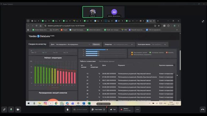Click the table row with call ID 41
Screen dimensions: 207x116
point(127,97)
